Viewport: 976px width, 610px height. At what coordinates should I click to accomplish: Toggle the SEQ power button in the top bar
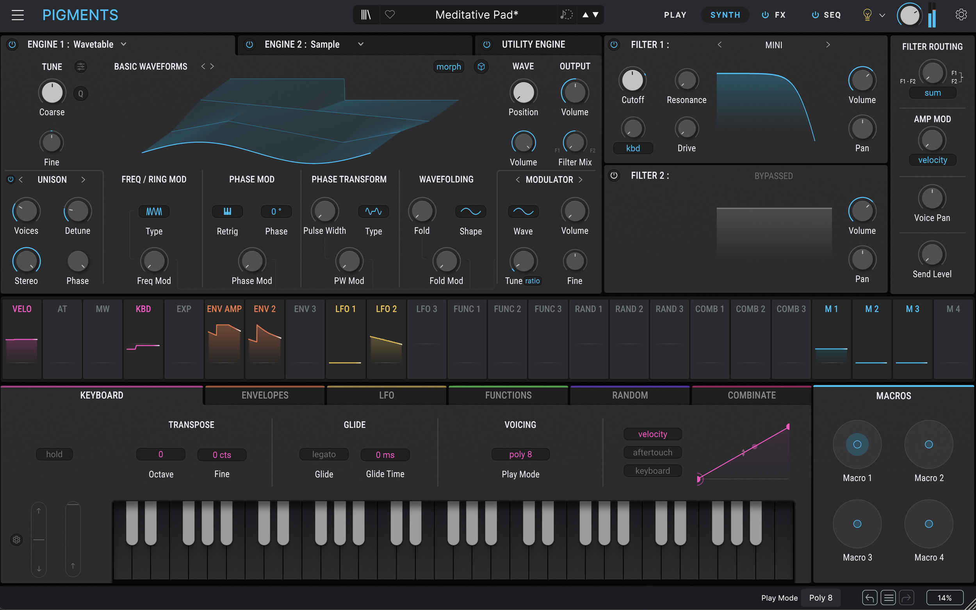(816, 15)
